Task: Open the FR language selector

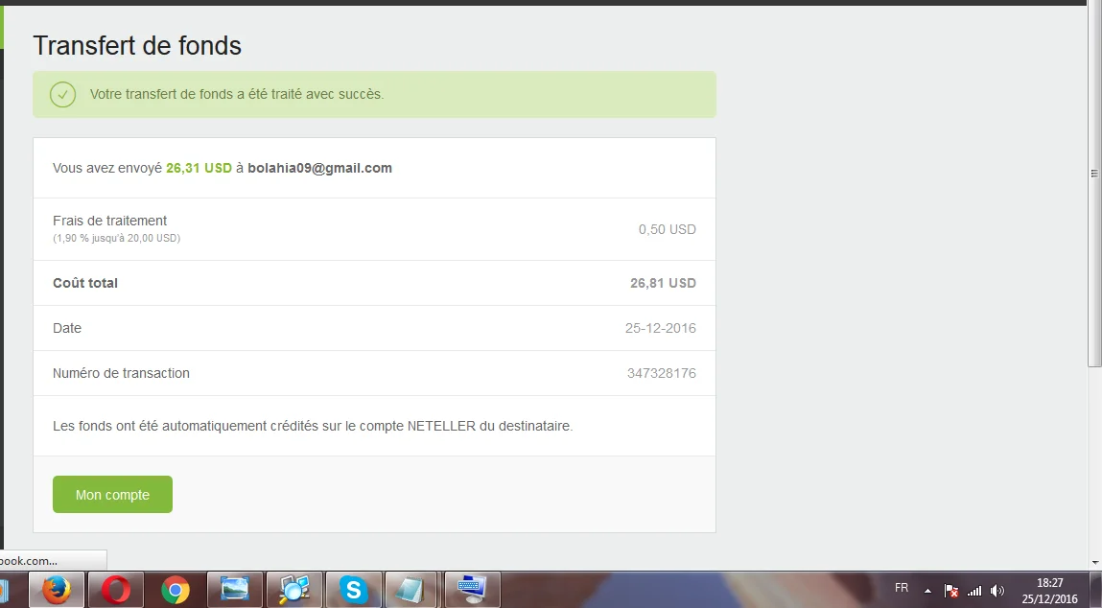Action: coord(902,588)
